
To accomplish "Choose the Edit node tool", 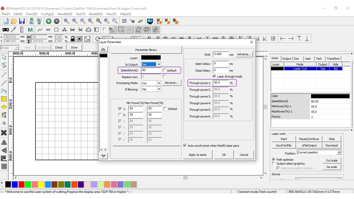I will click(4, 65).
